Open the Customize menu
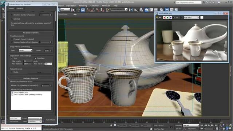The width and height of the screenshot is (233, 131). tap(94, 6)
